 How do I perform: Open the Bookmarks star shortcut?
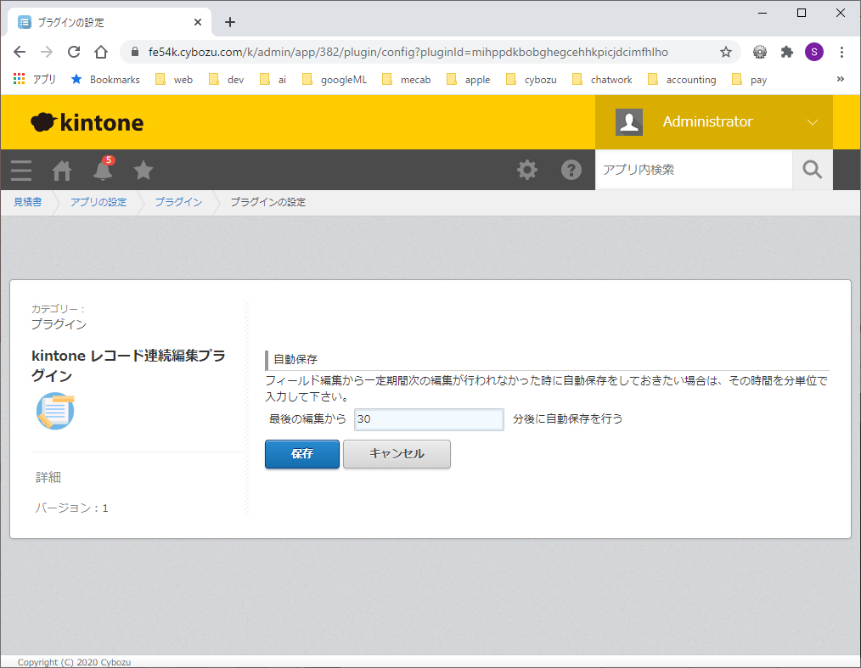coord(105,80)
